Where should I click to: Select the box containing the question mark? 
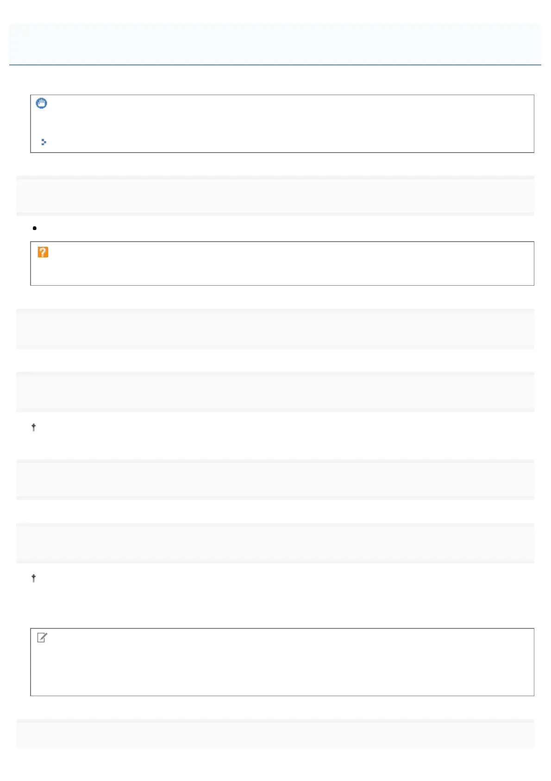(282, 263)
